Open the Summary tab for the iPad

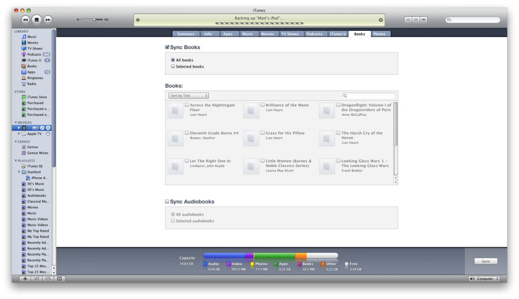tap(186, 34)
